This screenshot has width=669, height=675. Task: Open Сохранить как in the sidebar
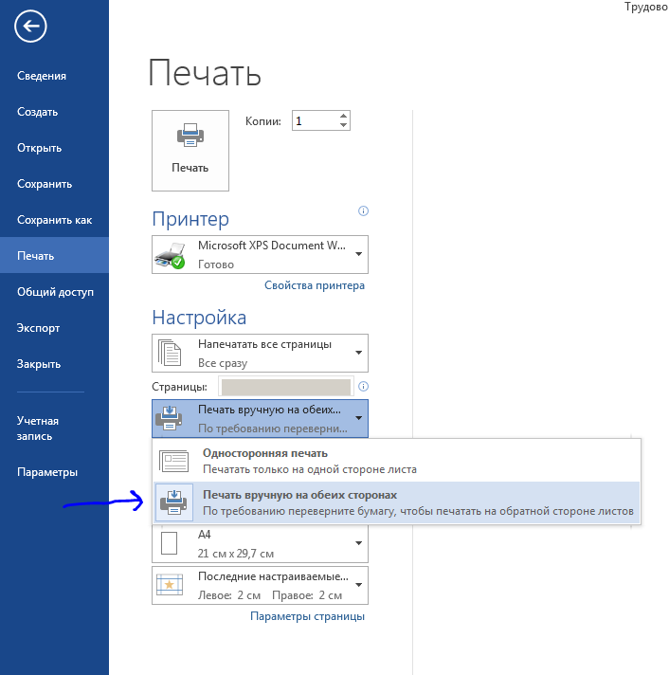click(54, 220)
